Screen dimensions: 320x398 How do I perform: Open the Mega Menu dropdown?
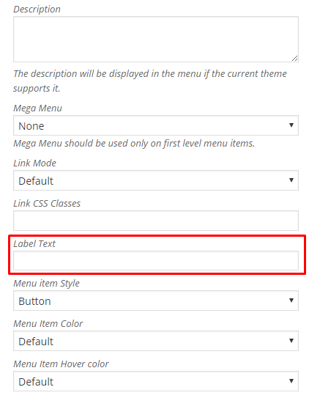[x=156, y=125]
